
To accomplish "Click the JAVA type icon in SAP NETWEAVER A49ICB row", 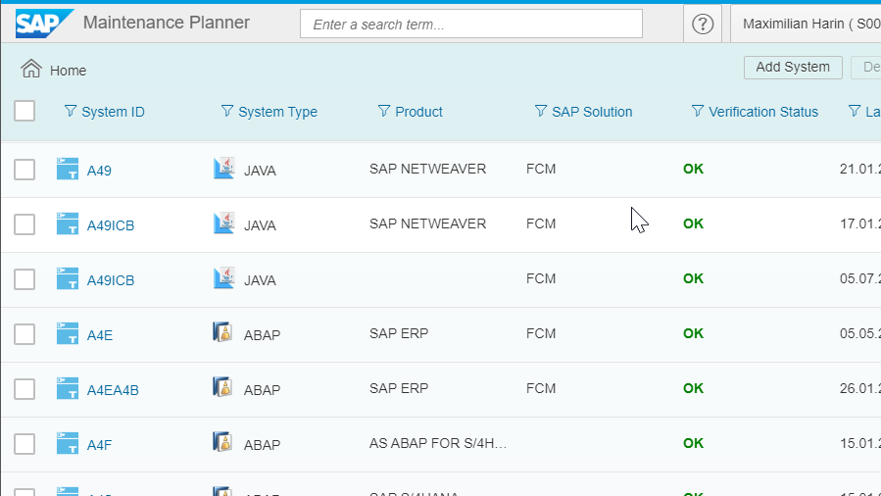I will coord(223,223).
